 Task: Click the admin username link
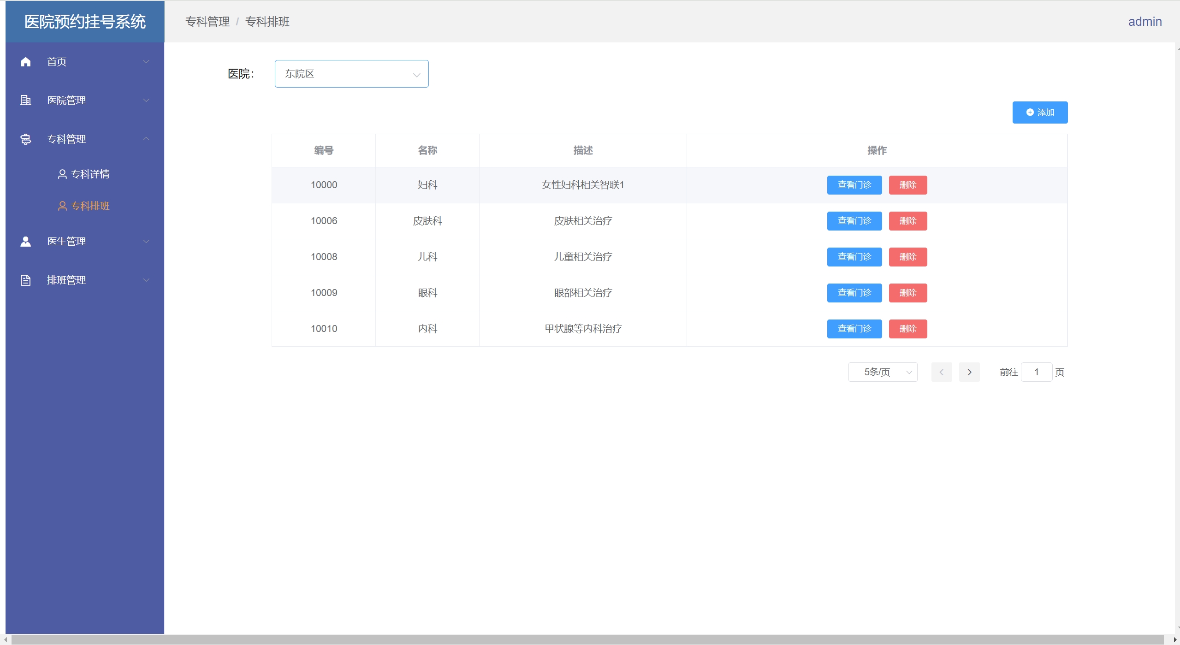[x=1144, y=22]
